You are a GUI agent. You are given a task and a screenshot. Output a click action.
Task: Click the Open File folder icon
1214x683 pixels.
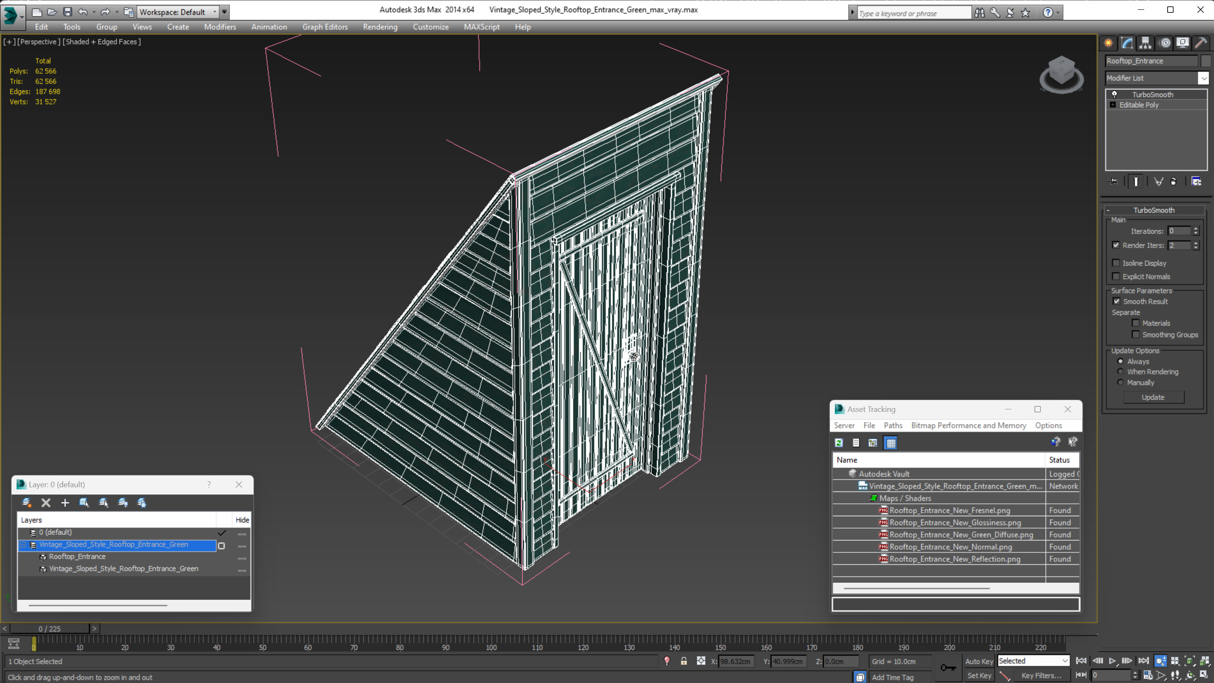click(x=52, y=12)
